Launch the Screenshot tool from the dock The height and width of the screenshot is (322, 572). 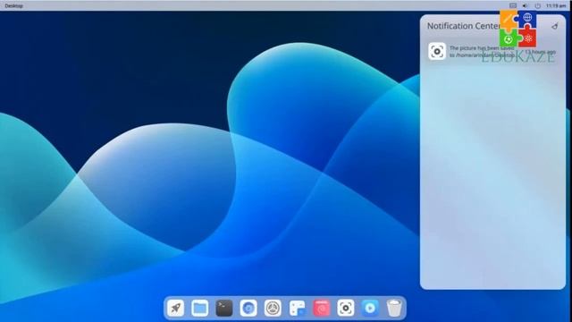pyautogui.click(x=346, y=308)
